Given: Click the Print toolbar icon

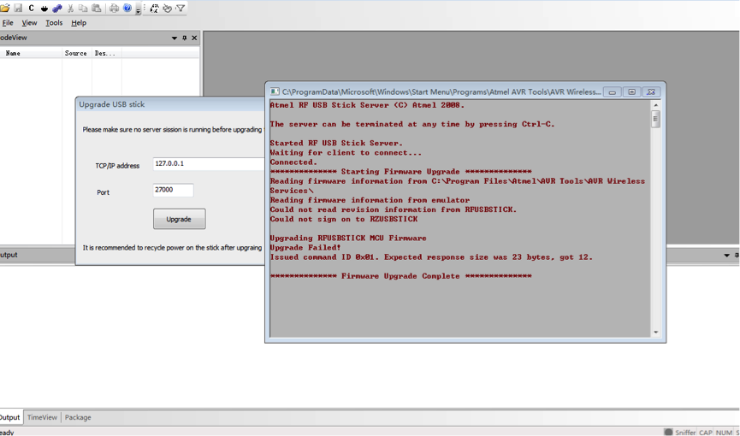Looking at the screenshot, I should 114,9.
